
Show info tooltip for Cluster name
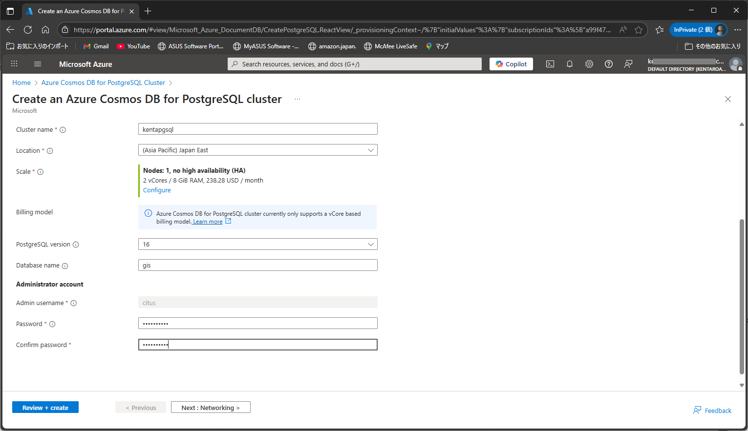[x=63, y=130]
